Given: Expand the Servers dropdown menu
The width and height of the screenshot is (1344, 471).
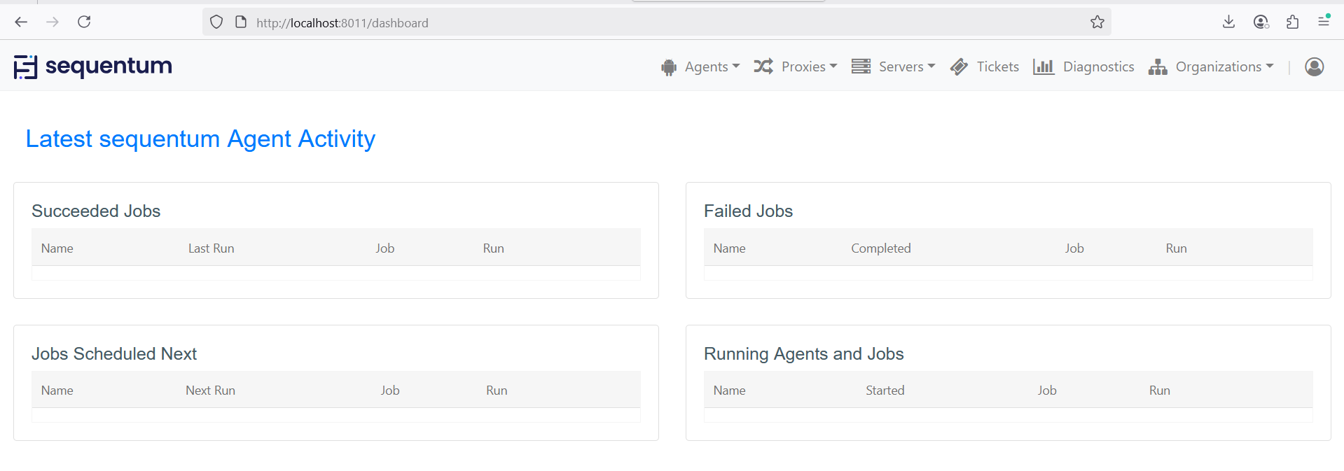Looking at the screenshot, I should tap(906, 66).
